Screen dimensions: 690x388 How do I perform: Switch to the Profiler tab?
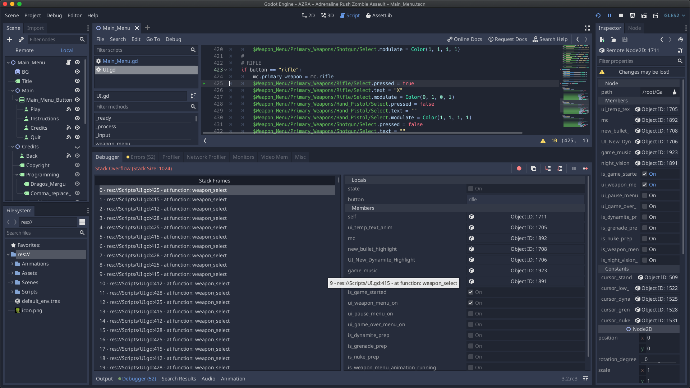pyautogui.click(x=171, y=157)
